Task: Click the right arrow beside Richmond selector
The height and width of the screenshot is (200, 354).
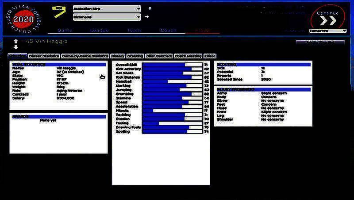Action: point(147,17)
